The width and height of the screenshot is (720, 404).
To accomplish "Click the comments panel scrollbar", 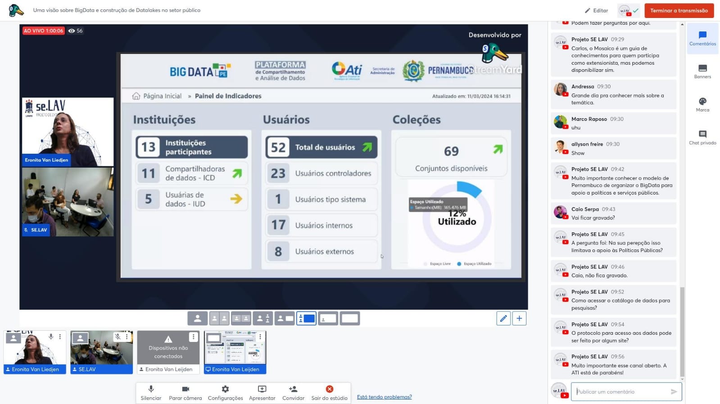I will point(682,333).
